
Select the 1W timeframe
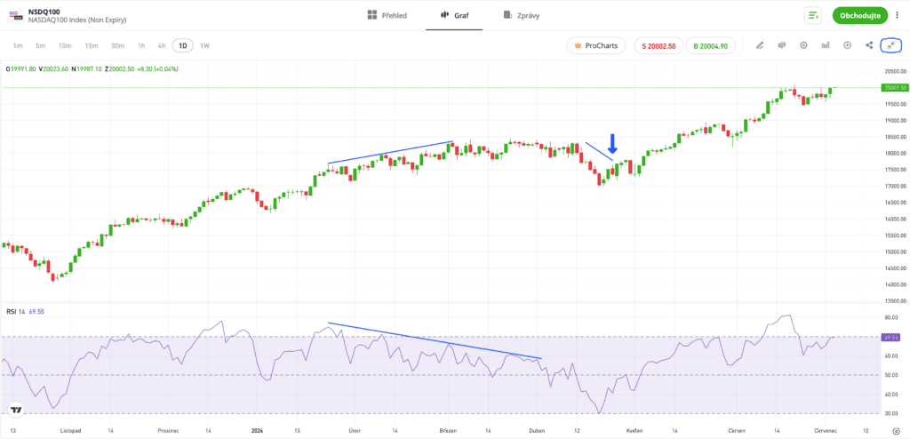point(205,45)
